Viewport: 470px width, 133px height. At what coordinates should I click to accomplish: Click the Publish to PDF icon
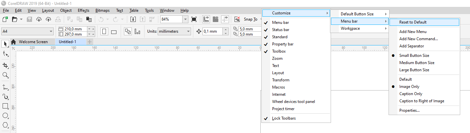(x=152, y=19)
